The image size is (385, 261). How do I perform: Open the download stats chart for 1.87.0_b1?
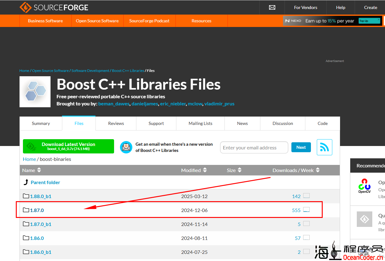pyautogui.click(x=306, y=224)
